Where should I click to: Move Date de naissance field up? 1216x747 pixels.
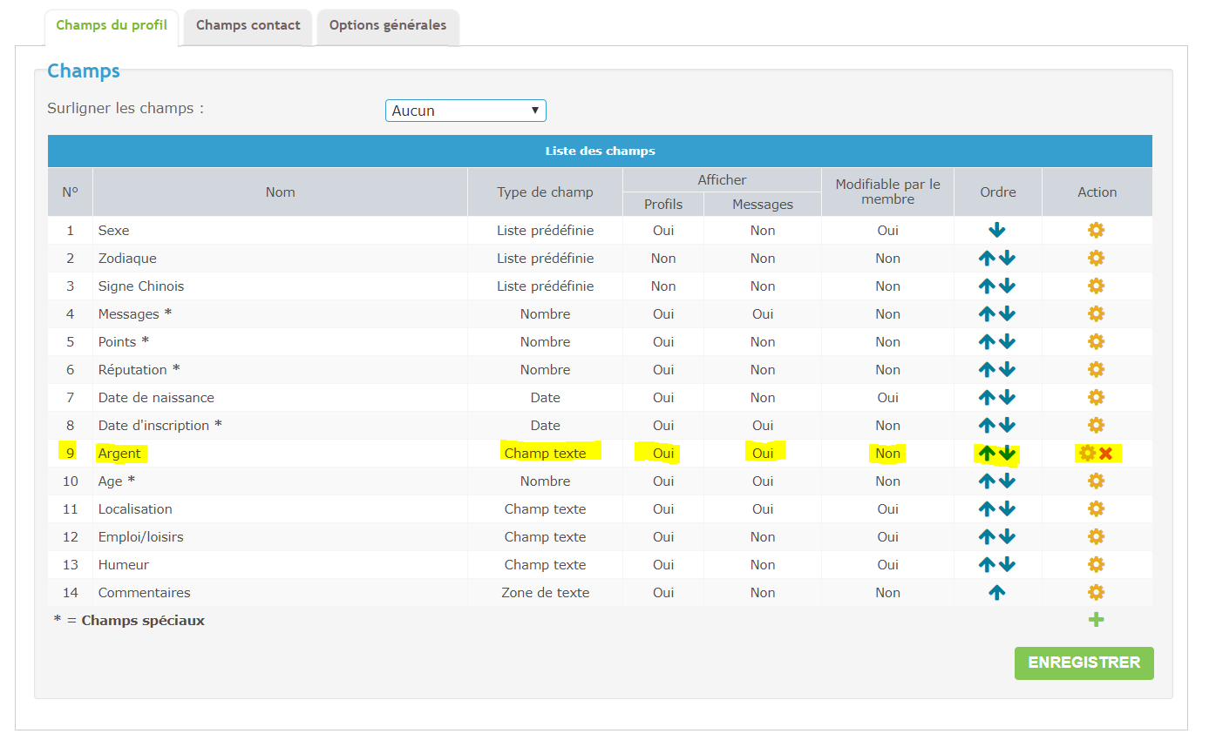pos(987,398)
